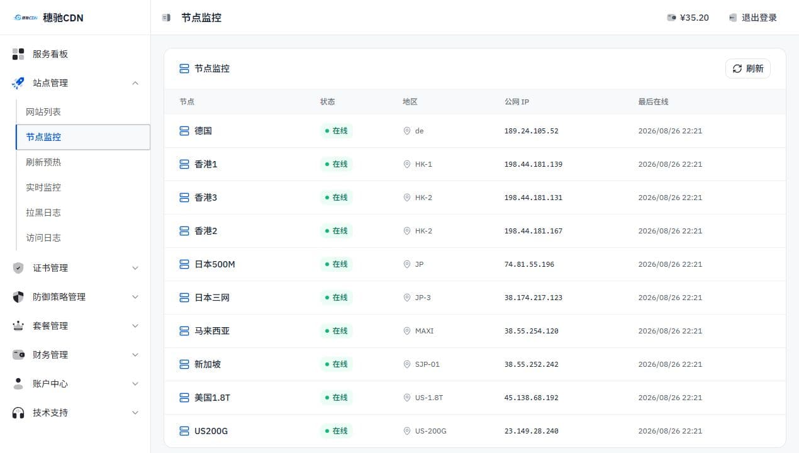Click the 退出登录 logout link
The height and width of the screenshot is (453, 799).
(x=753, y=18)
